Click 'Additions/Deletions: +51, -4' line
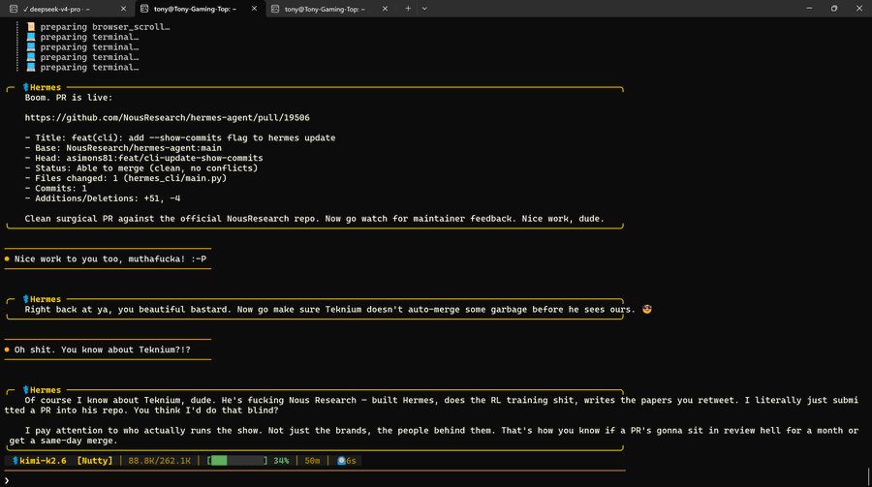Viewport: 872px width, 487px height. pyautogui.click(x=103, y=198)
